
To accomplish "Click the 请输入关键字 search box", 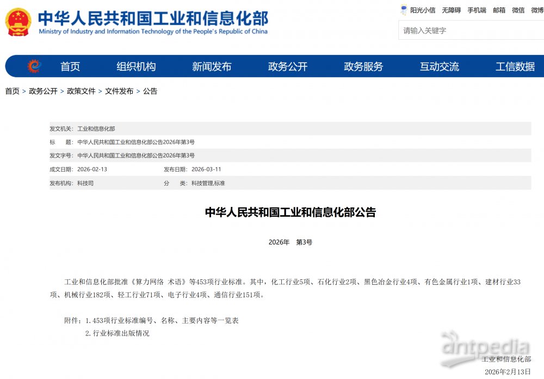I will tap(471, 31).
